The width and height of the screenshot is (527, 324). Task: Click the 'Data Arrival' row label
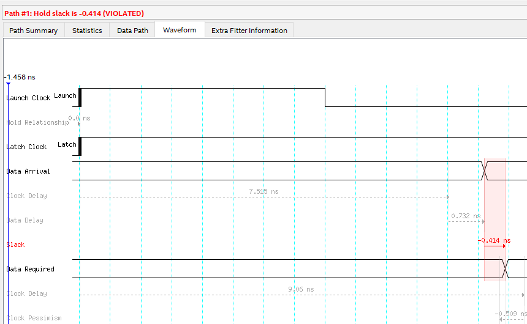tap(28, 171)
